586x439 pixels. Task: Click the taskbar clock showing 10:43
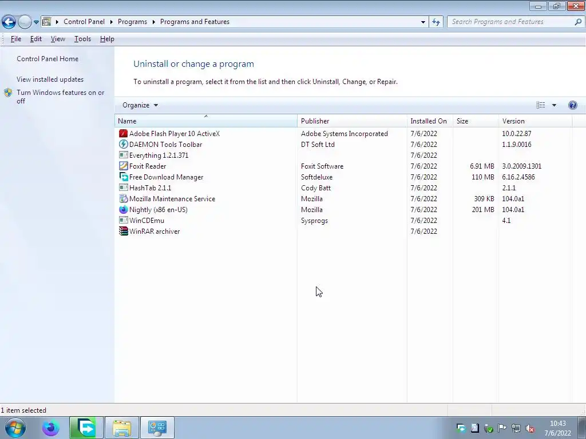(557, 428)
